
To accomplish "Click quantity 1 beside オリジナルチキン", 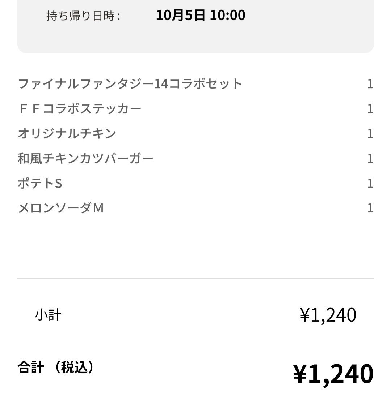I will pyautogui.click(x=370, y=134).
